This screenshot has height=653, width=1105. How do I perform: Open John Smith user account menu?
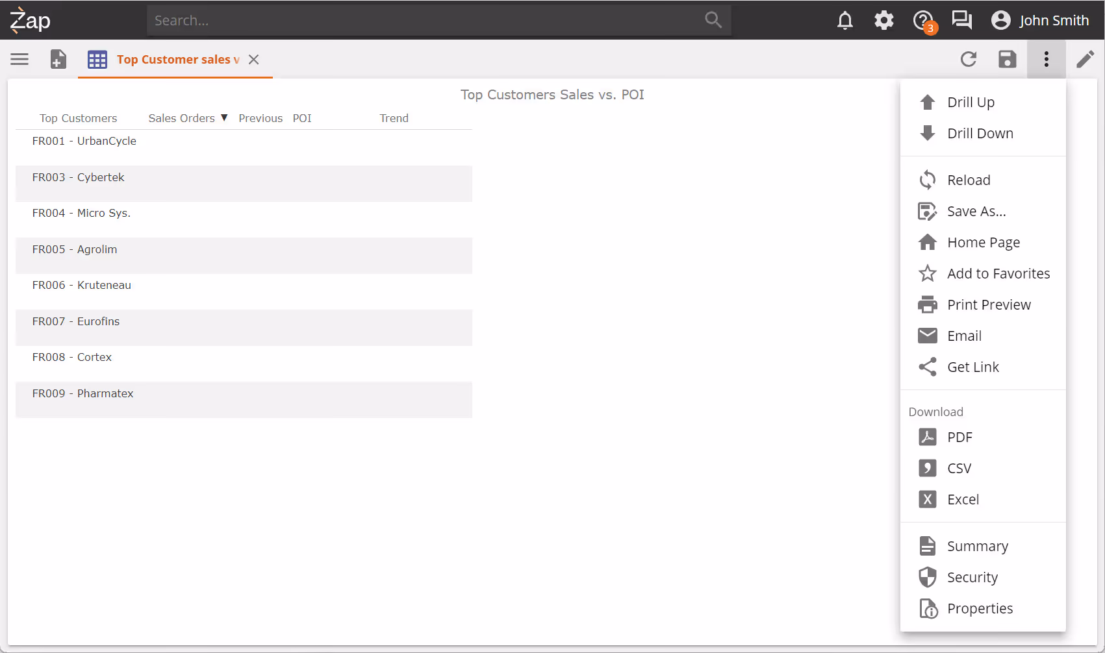pyautogui.click(x=1040, y=21)
